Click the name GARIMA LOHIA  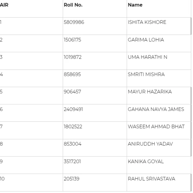[146, 40]
